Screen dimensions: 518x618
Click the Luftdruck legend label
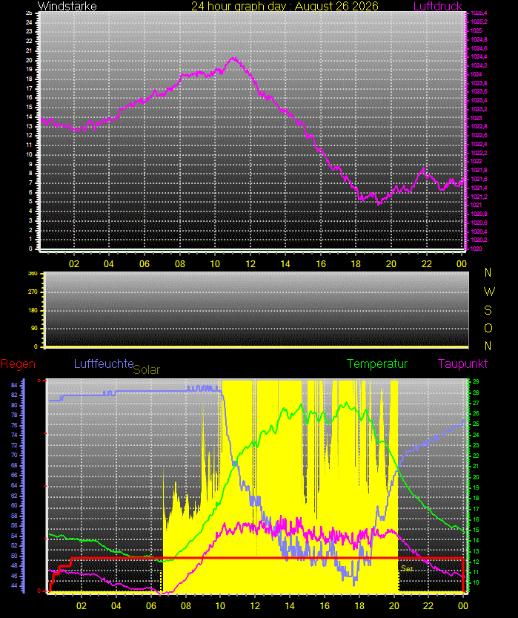[x=438, y=6]
